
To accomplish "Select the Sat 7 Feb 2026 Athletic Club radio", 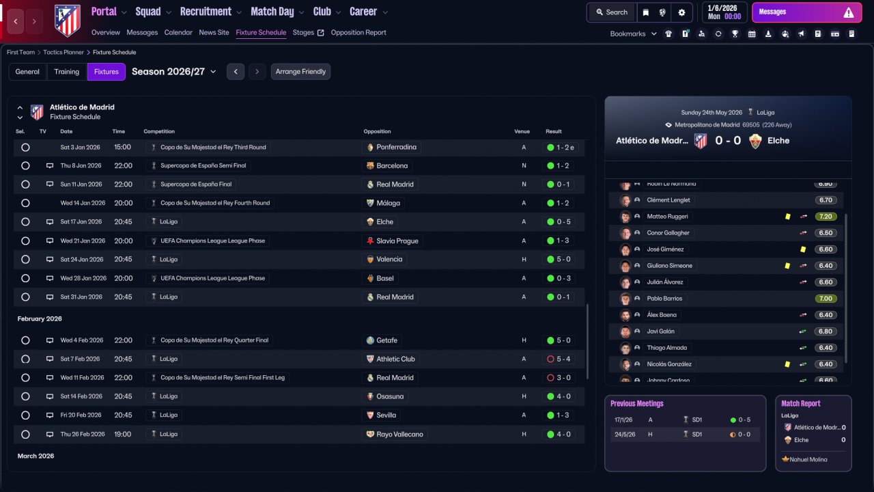I will coord(25,359).
